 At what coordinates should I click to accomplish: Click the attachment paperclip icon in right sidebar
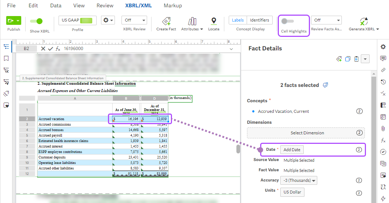click(x=383, y=129)
